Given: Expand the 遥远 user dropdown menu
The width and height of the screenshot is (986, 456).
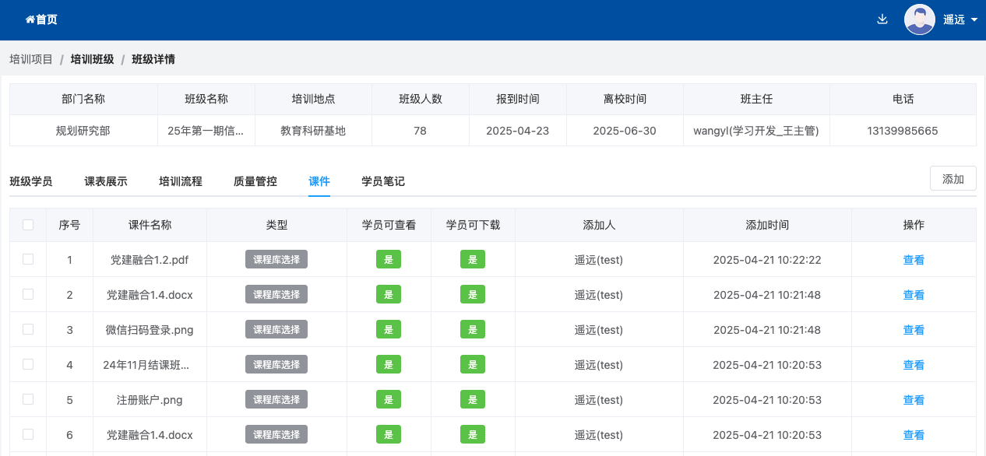Looking at the screenshot, I should (960, 19).
